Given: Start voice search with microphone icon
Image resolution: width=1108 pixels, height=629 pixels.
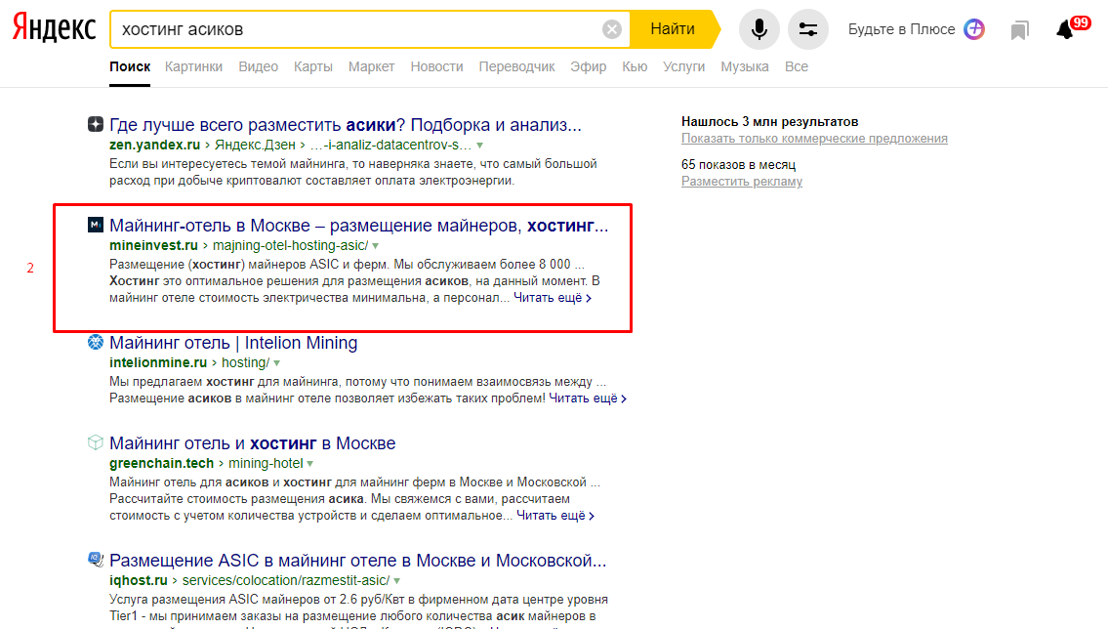Looking at the screenshot, I should tap(759, 29).
